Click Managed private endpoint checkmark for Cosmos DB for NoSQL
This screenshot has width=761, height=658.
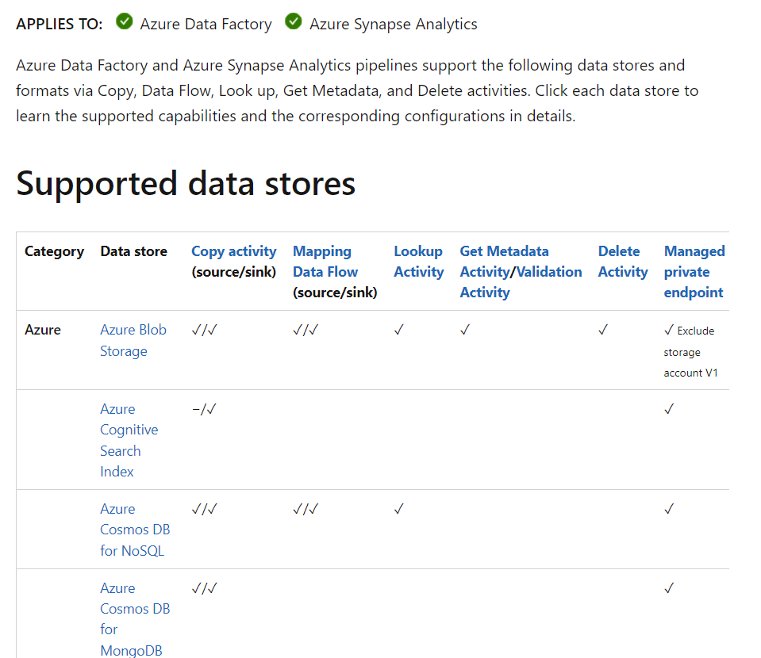coord(669,509)
